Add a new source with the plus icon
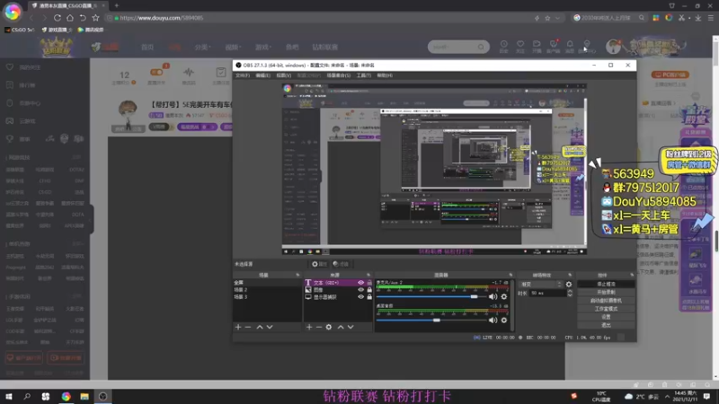The height and width of the screenshot is (404, 719). pos(309,327)
